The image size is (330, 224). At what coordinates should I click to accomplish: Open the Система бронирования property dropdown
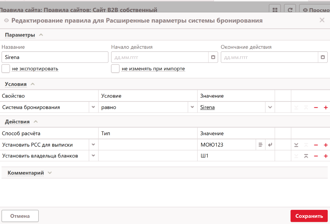[x=93, y=107]
